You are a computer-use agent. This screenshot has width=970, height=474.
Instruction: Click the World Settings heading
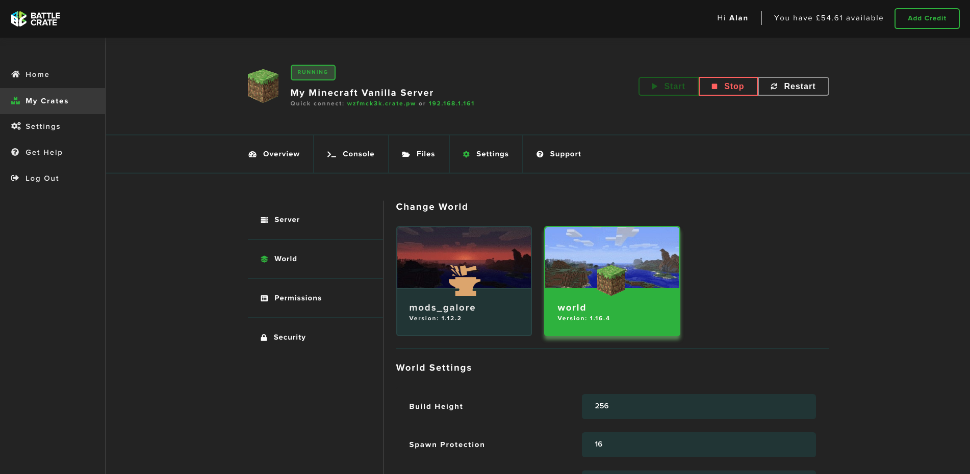click(x=434, y=368)
